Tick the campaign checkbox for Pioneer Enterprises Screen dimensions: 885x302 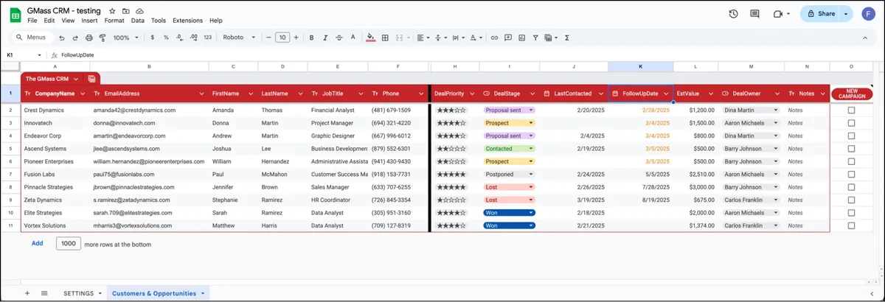[851, 161]
